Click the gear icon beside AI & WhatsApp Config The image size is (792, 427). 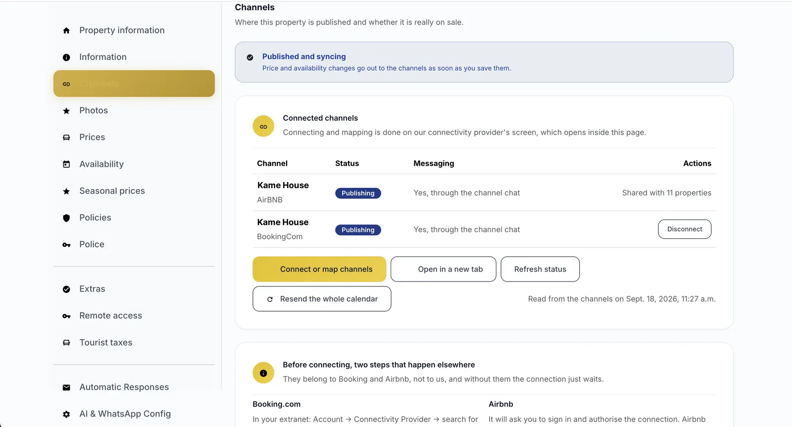point(66,414)
